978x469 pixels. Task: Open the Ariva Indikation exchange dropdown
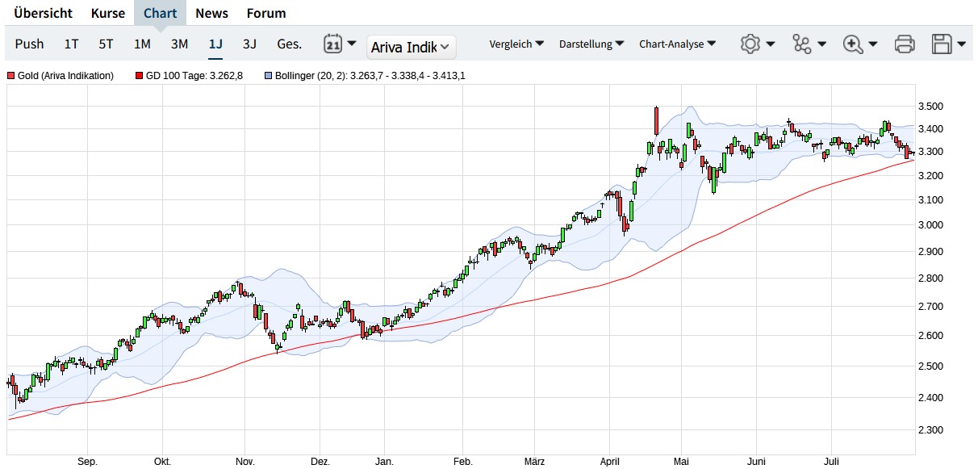(411, 48)
